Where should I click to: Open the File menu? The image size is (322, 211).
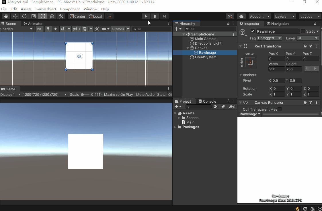click(4, 9)
